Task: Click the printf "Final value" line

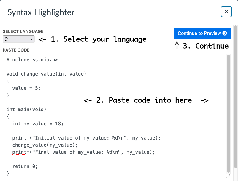Action: [83, 152]
